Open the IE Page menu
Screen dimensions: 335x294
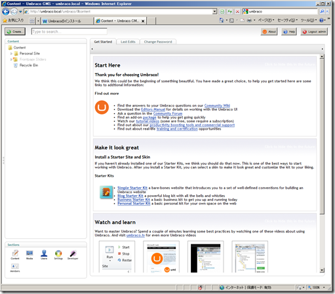266,20
